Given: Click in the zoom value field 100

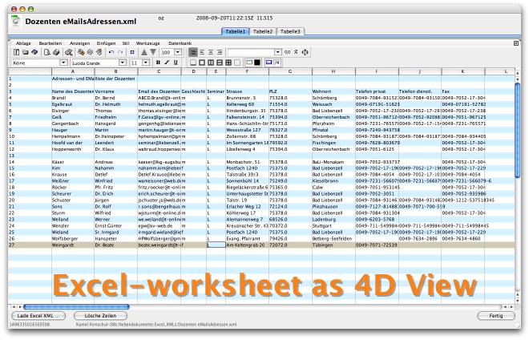Looking at the screenshot, I should pos(168,52).
